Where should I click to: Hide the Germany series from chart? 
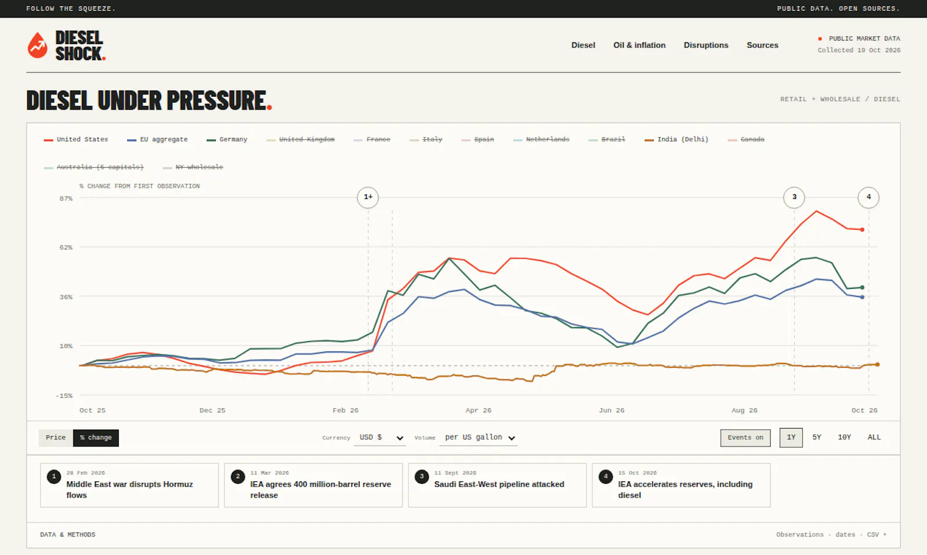(x=227, y=140)
